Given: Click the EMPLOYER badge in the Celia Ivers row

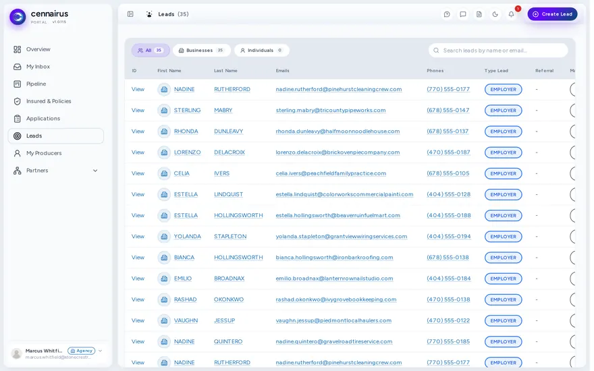Looking at the screenshot, I should [503, 173].
